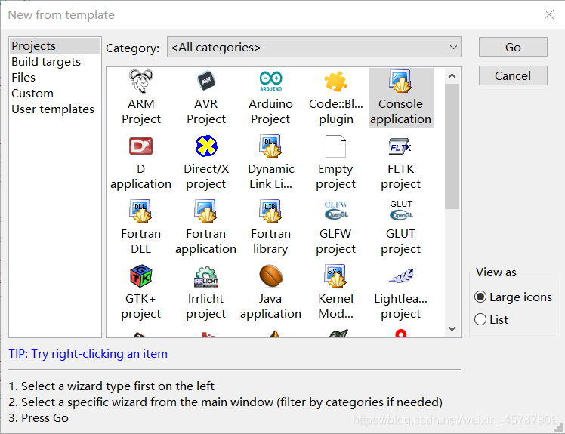This screenshot has width=565, height=434.
Task: Click the template list scrollbar thumb
Action: point(452,146)
